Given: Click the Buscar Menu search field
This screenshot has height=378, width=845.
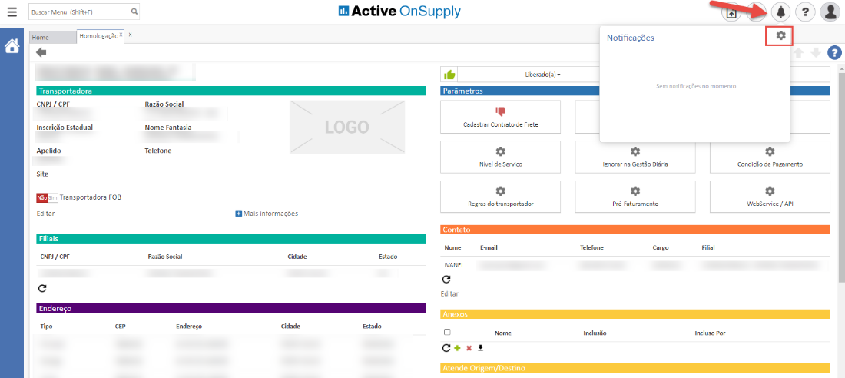Looking at the screenshot, I should click(x=78, y=12).
